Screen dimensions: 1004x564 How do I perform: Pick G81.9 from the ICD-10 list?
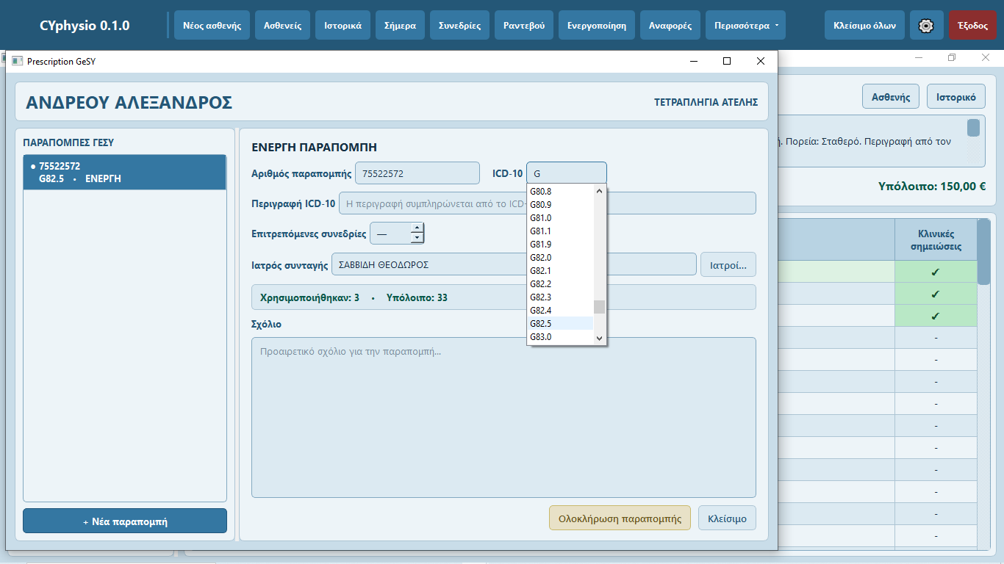point(561,245)
